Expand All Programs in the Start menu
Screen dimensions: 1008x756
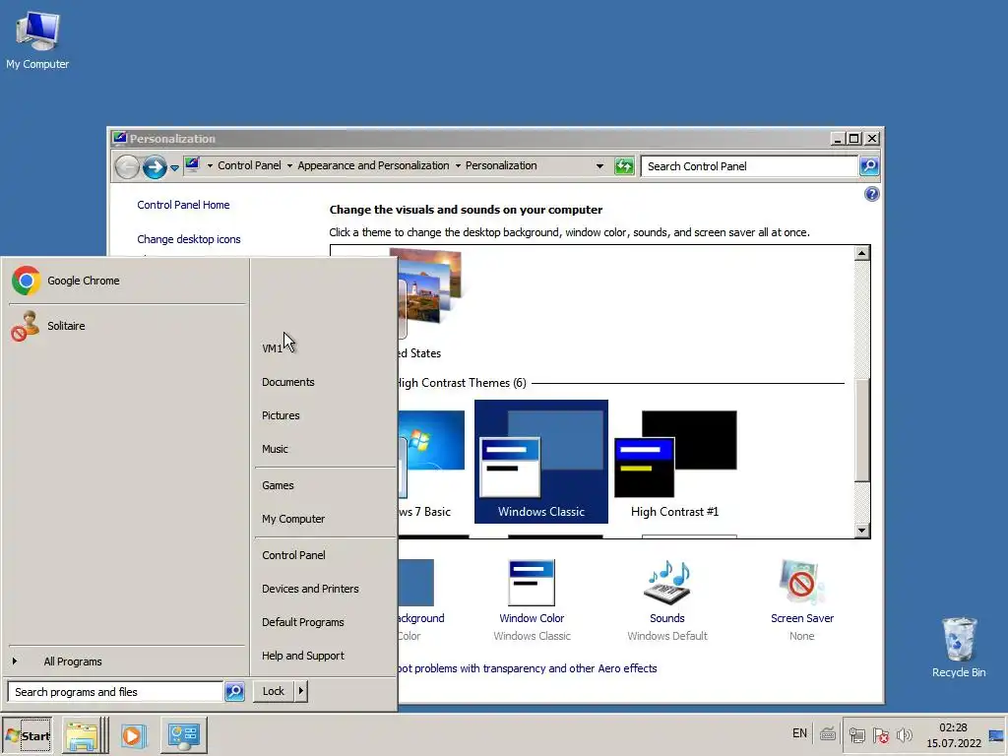pyautogui.click(x=127, y=661)
